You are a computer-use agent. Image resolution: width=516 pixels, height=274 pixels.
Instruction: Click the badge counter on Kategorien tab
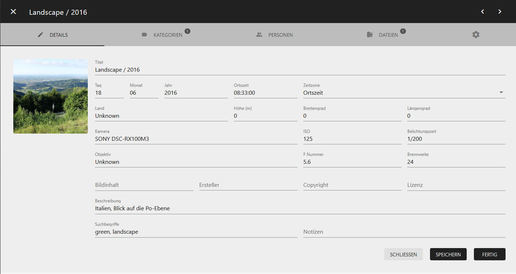187,31
